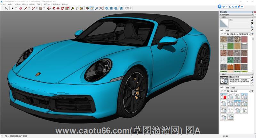Screen dimensions: 256x138
Task: Choose the Zoom magnifier tool
Action: tap(97, 8)
